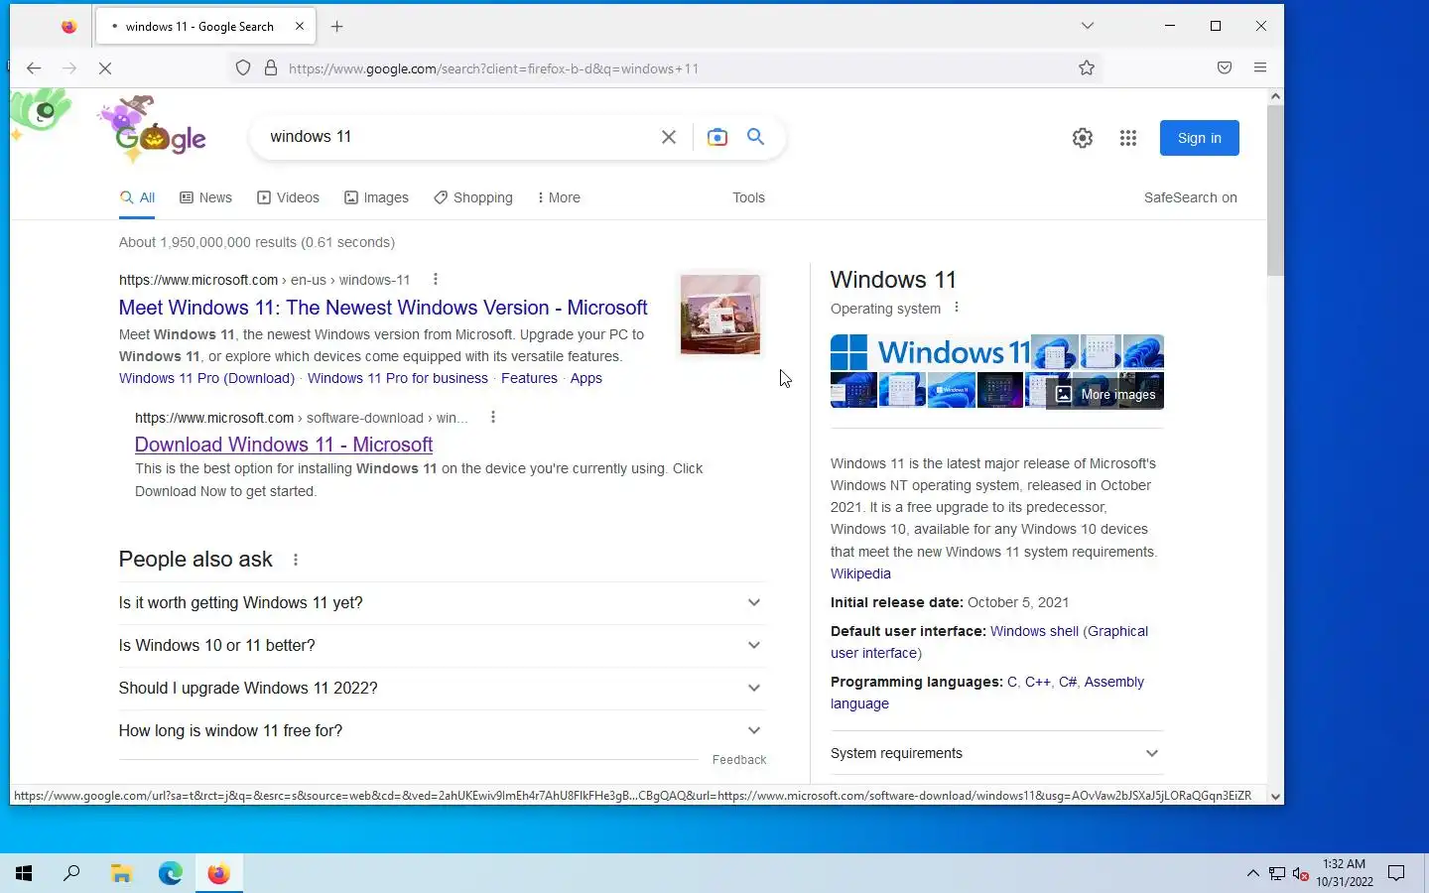This screenshot has height=893, width=1429.
Task: Click the pinned Firefox tab icon
Action: click(68, 27)
